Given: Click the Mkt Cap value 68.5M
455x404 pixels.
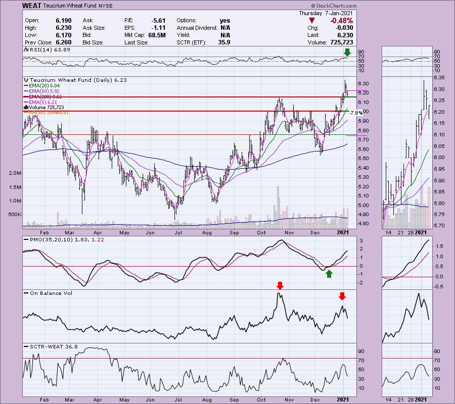Looking at the screenshot, I should [157, 35].
